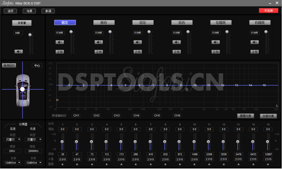Show CH1 spectrum reference line
Screen dimensions: 282x169
[x=76, y=115]
